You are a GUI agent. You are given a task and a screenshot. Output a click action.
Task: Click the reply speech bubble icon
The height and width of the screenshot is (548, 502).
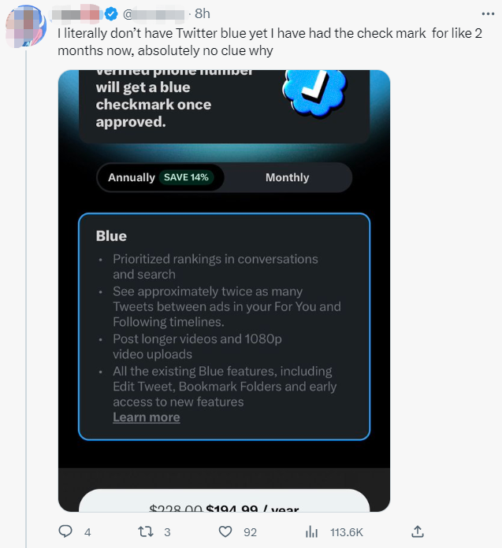pos(65,531)
